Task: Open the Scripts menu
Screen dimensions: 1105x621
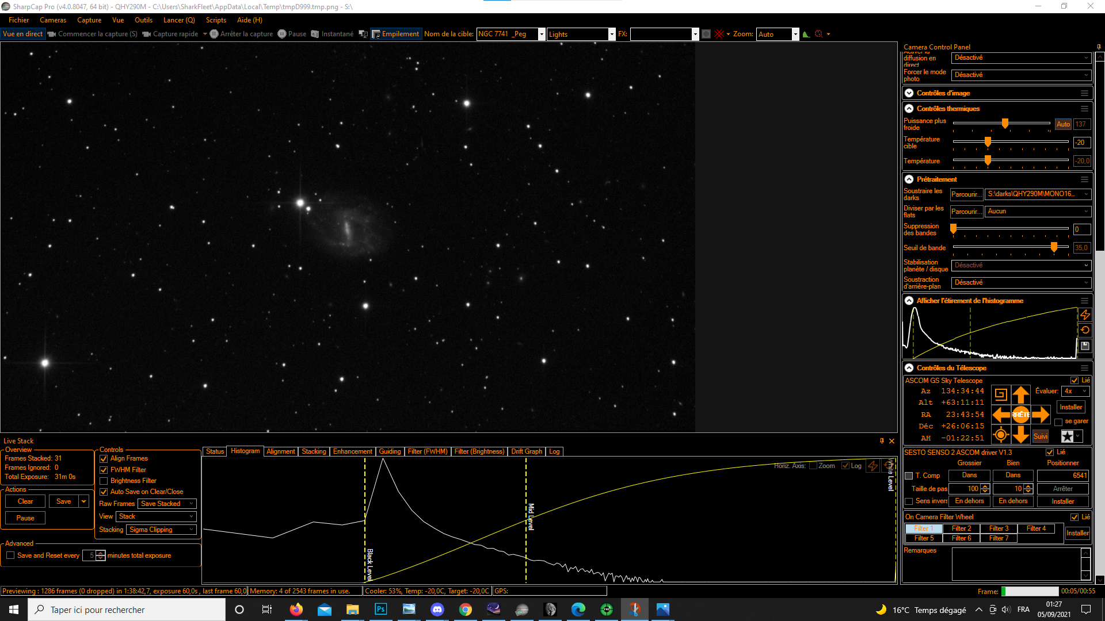Action: coord(216,20)
